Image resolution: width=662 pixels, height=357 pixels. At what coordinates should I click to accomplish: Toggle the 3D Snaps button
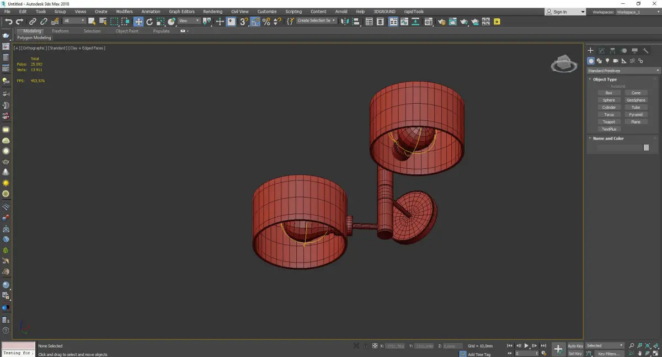(x=243, y=22)
